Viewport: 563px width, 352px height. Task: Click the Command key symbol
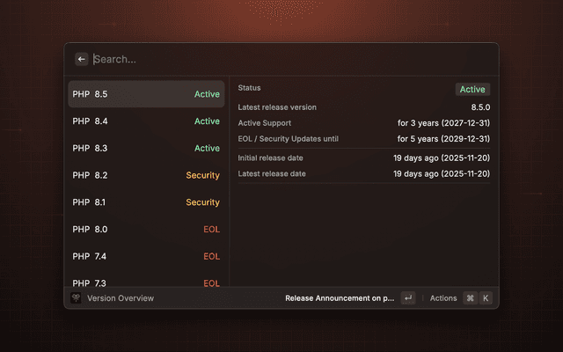tap(470, 298)
